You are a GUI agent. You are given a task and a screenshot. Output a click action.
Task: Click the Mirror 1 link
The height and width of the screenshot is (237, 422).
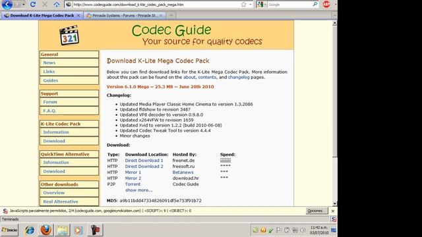click(x=133, y=172)
